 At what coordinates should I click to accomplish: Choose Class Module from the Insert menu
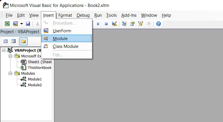click(66, 46)
